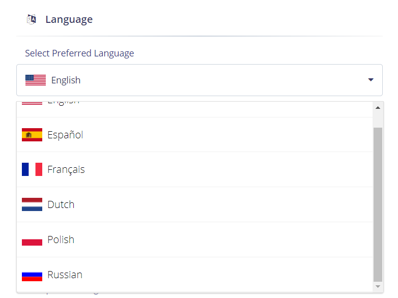Screen dimensions: 398x298
Task: Click the Russia flag icon
Action: click(x=32, y=275)
